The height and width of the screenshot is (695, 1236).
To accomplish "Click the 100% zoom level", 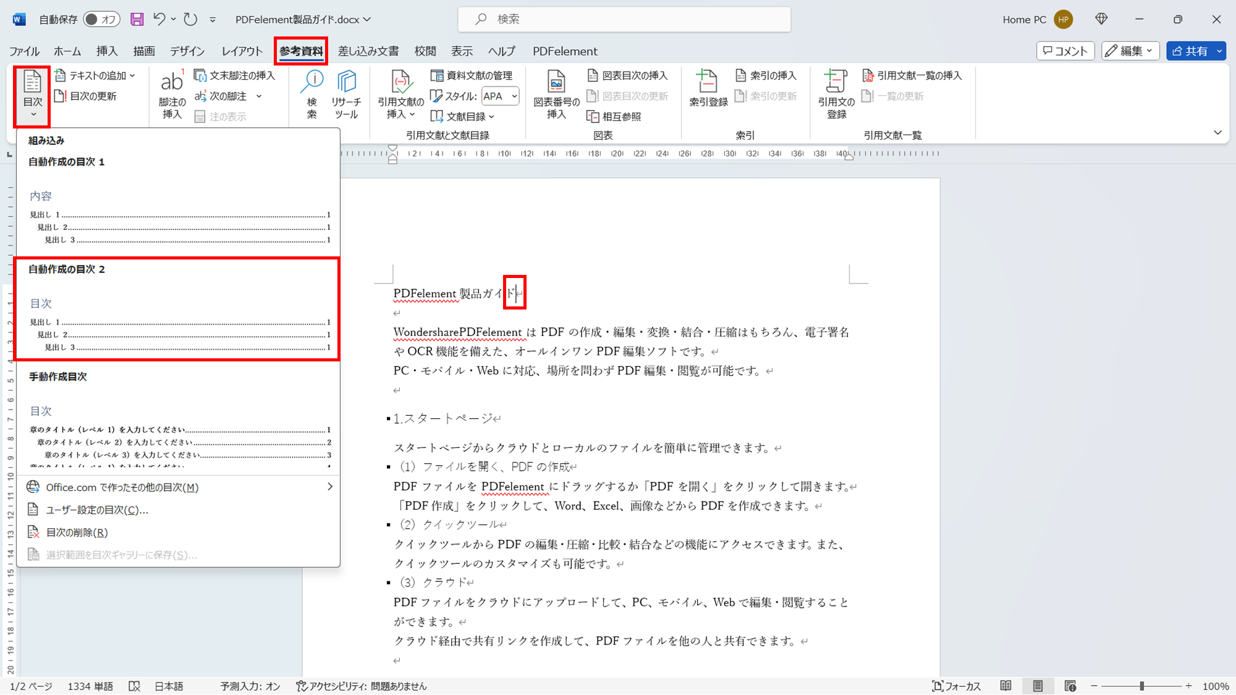I will pyautogui.click(x=1216, y=686).
